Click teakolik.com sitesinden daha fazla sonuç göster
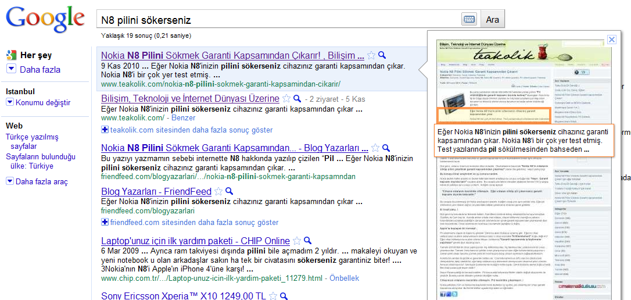The height and width of the screenshot is (300, 631). tap(192, 130)
